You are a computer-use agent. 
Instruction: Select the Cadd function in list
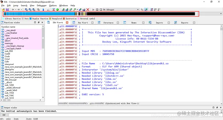(x=7, y=54)
